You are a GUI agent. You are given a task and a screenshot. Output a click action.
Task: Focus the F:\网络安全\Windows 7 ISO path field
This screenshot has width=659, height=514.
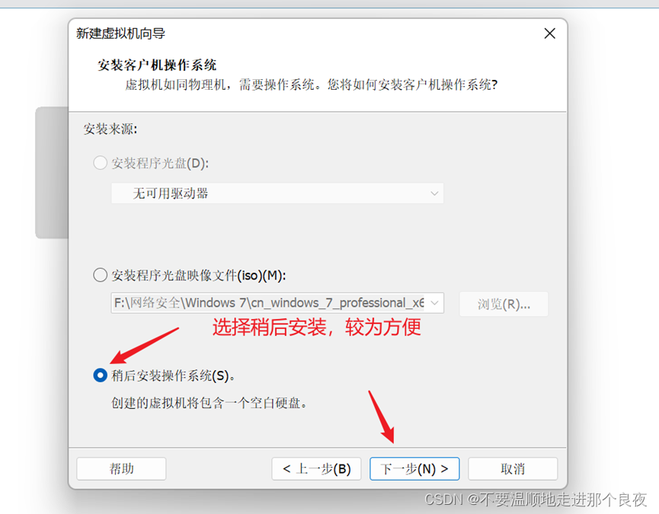pyautogui.click(x=269, y=303)
